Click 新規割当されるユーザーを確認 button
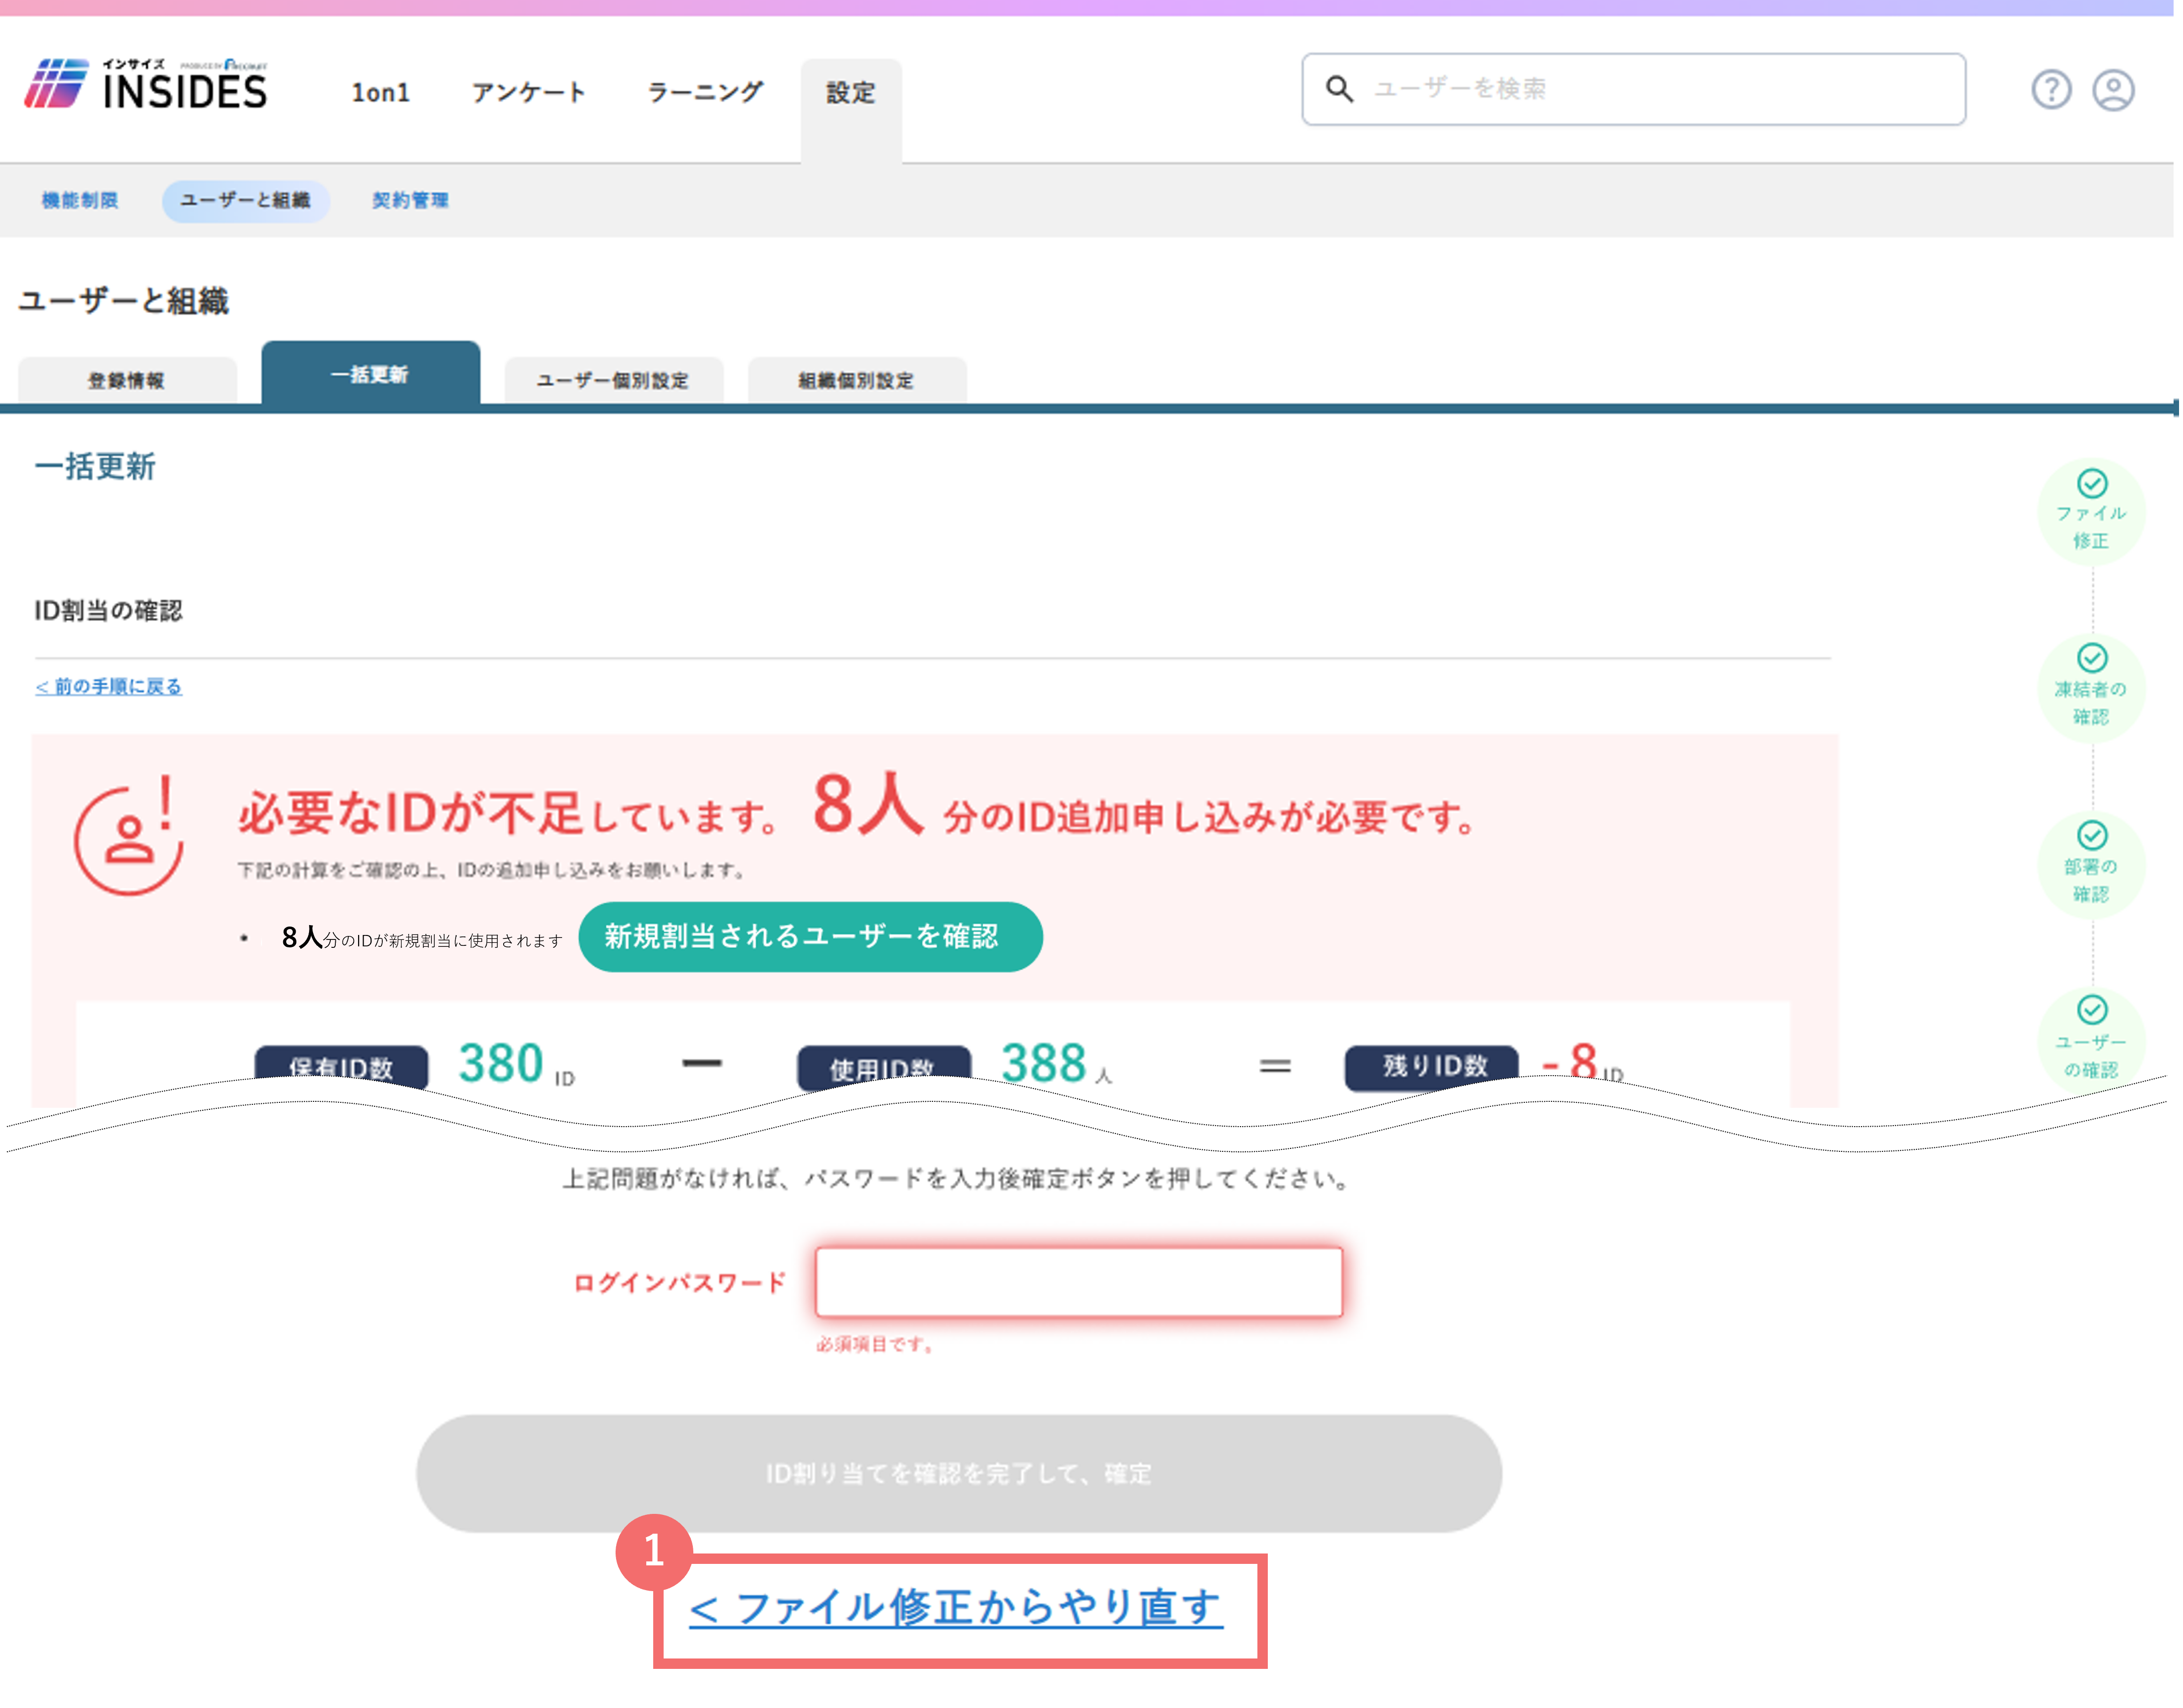Screen dimensions: 2183x1708 coord(810,937)
